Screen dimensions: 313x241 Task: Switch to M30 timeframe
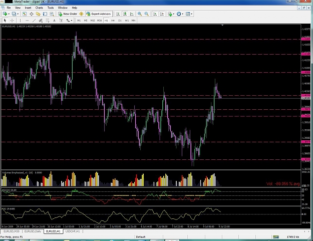(x=100, y=21)
